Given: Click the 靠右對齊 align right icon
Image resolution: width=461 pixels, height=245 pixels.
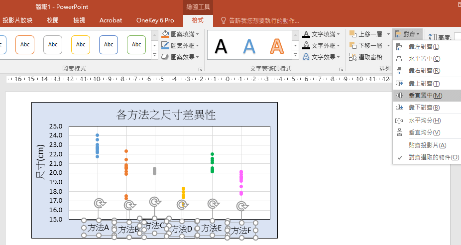Looking at the screenshot, I should pos(399,71).
